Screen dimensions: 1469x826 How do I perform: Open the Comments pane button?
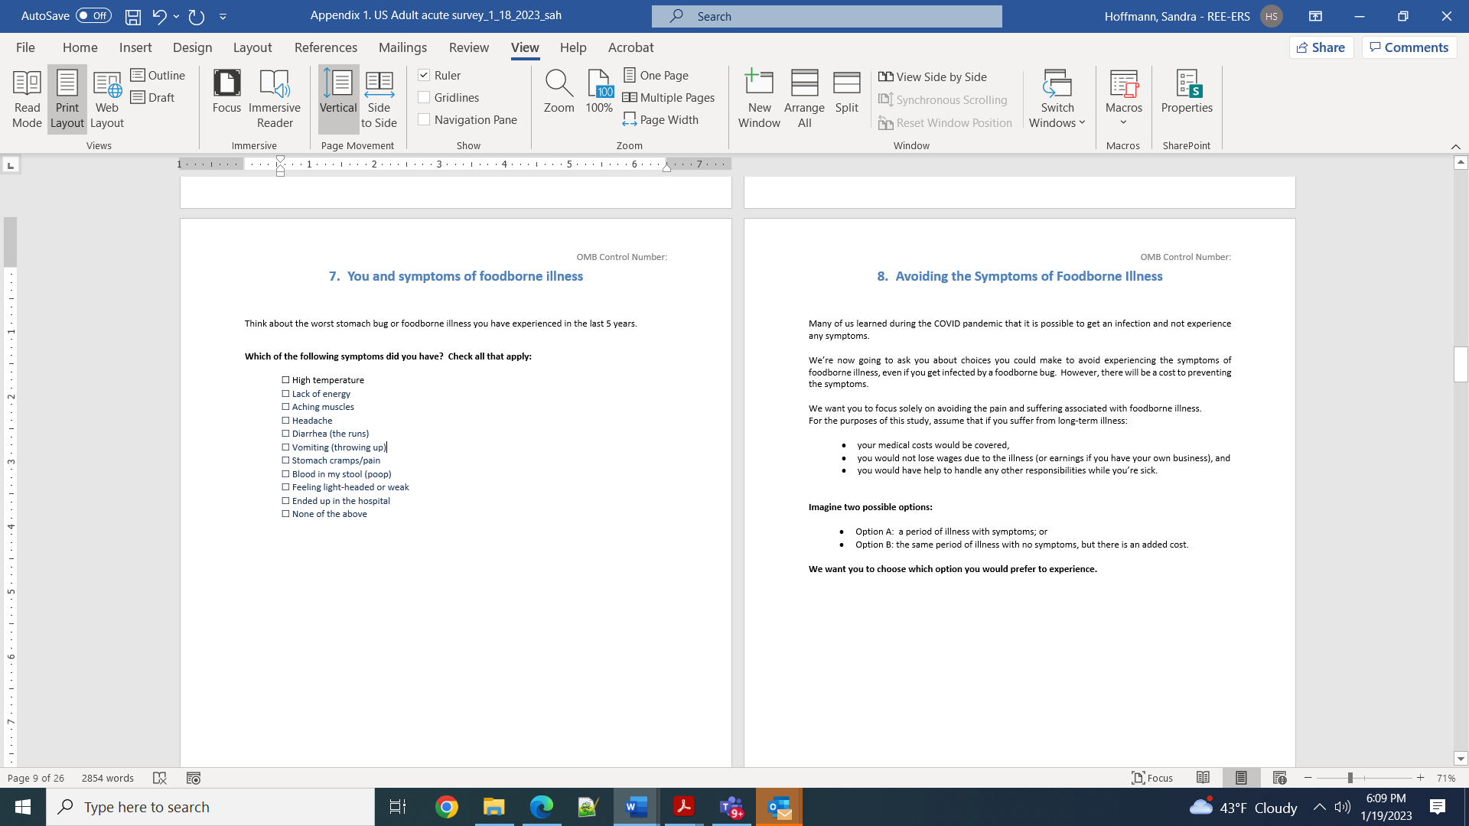[1409, 47]
